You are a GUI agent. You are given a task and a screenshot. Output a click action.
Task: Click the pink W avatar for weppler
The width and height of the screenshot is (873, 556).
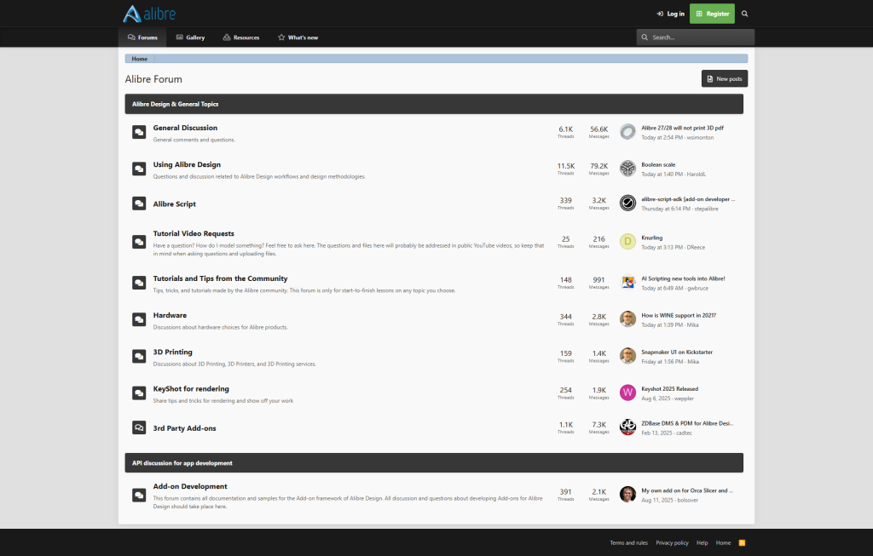coord(627,393)
